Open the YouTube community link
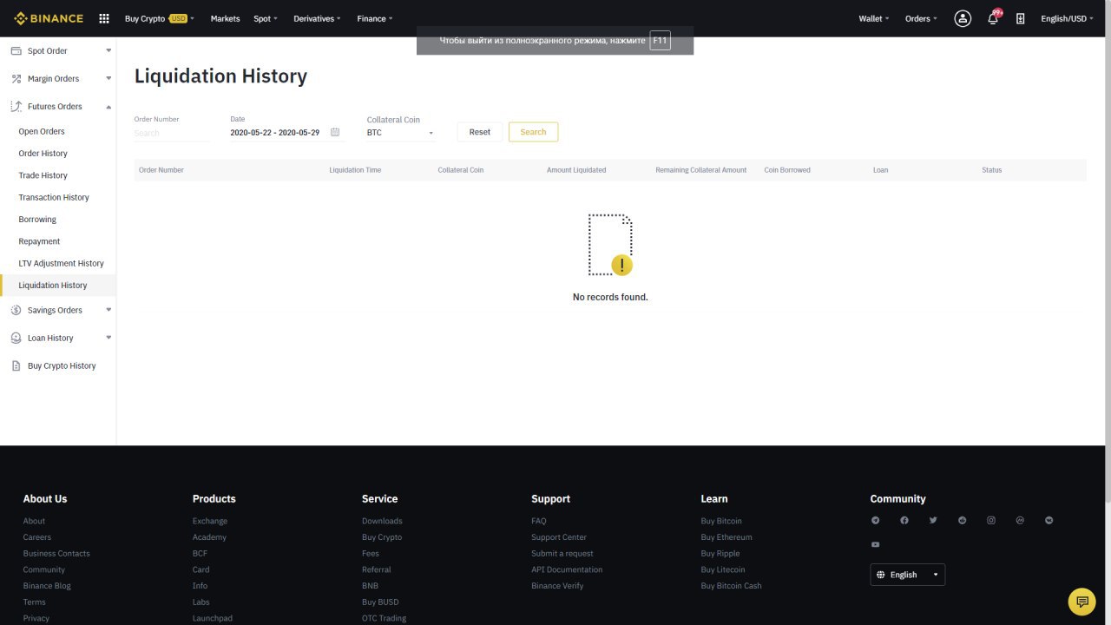Image resolution: width=1111 pixels, height=625 pixels. click(x=875, y=544)
